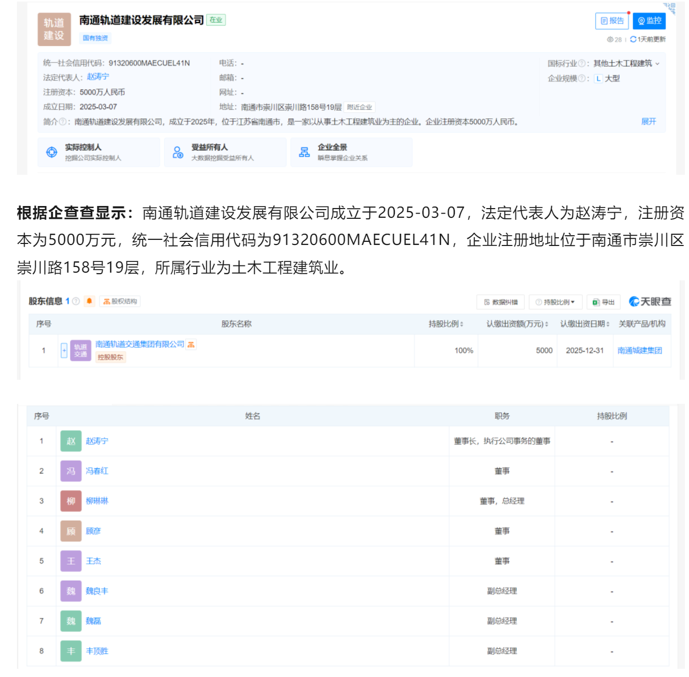Click the 董事,总经理 position cell
Viewport: 689px width, 677px height.
(x=502, y=501)
